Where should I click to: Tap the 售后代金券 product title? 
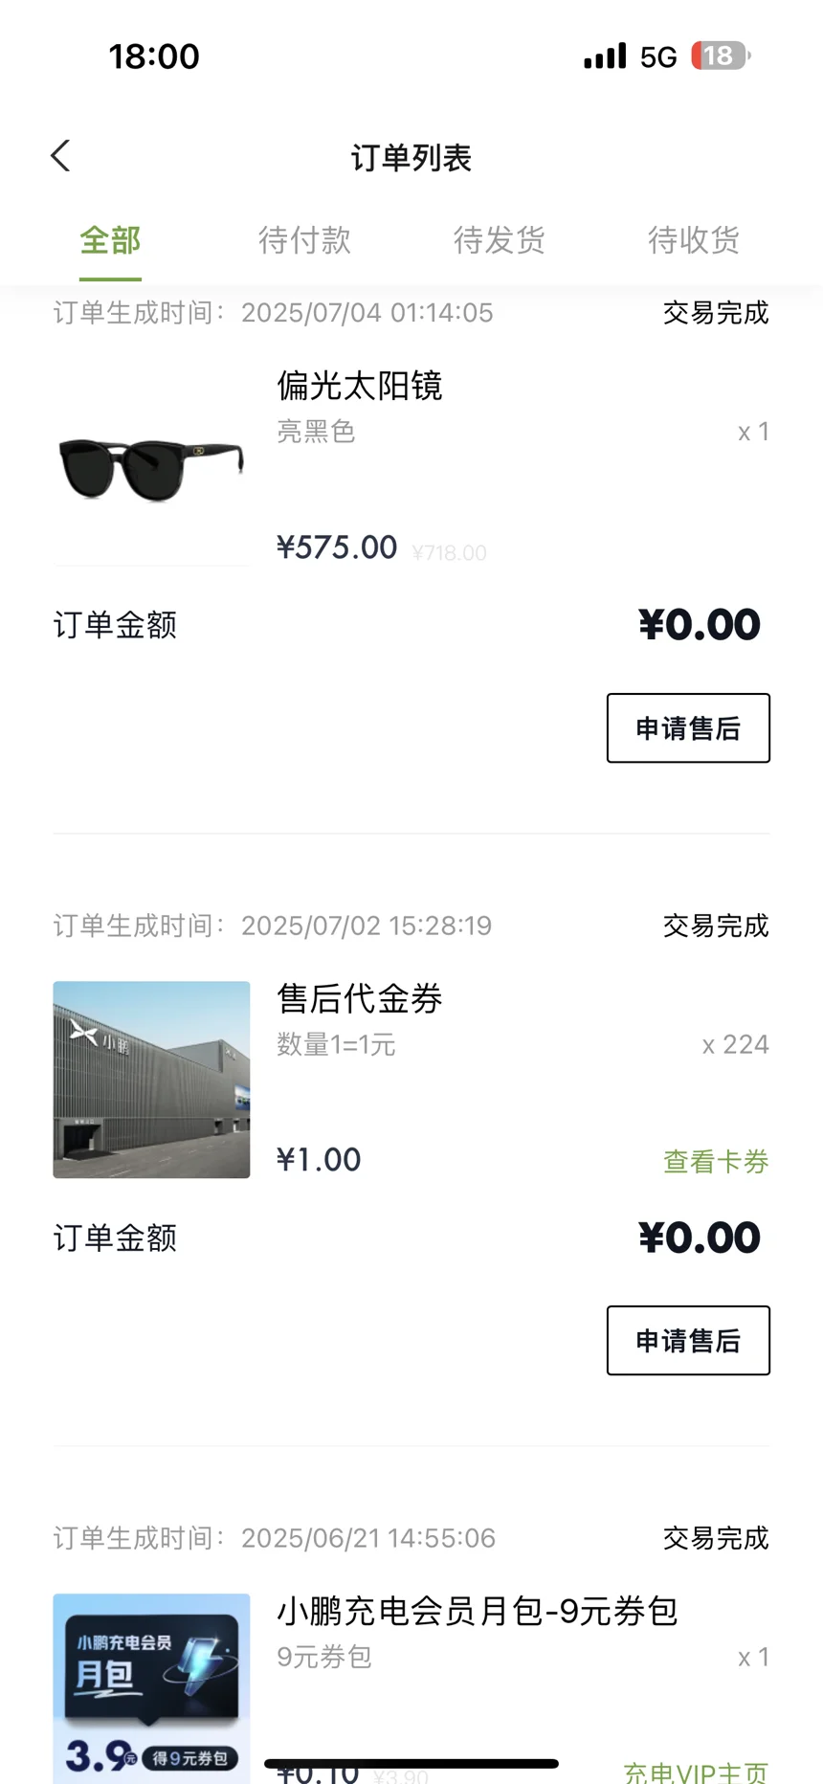tap(360, 998)
